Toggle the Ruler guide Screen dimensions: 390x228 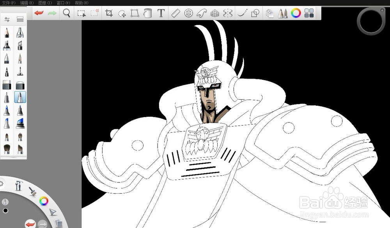coord(175,13)
